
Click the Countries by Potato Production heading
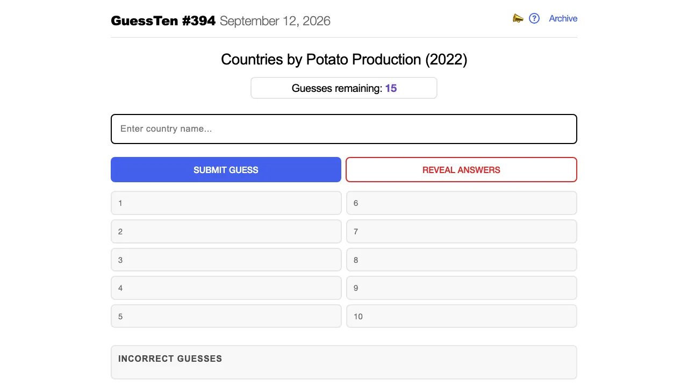(x=344, y=59)
